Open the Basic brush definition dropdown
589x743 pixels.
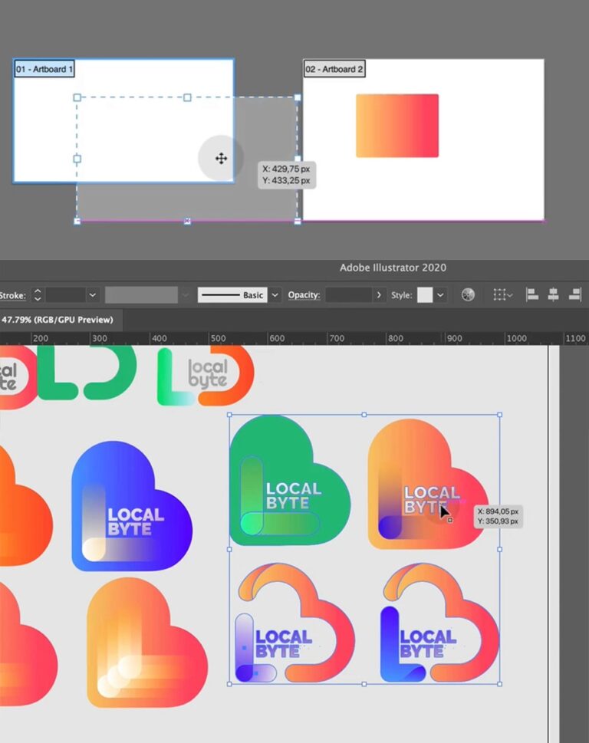pos(275,294)
